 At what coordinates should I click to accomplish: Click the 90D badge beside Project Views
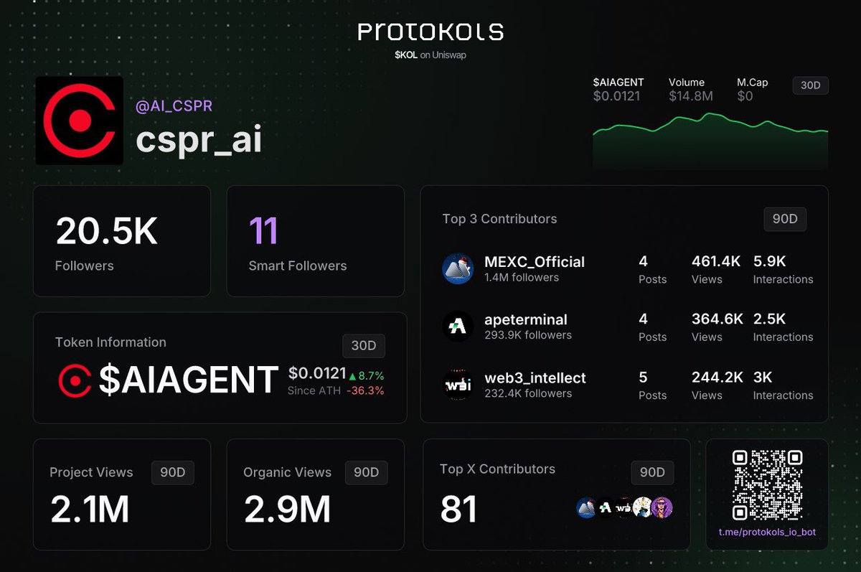[172, 472]
